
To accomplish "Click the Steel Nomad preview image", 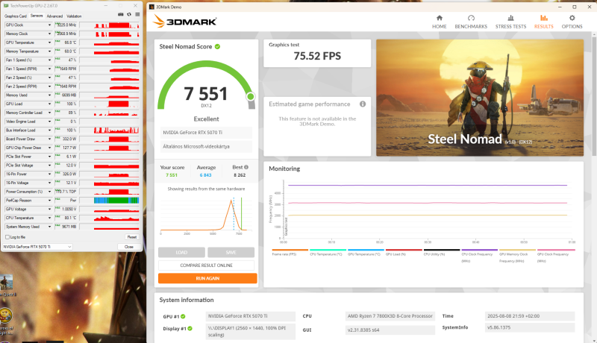I will (480, 98).
